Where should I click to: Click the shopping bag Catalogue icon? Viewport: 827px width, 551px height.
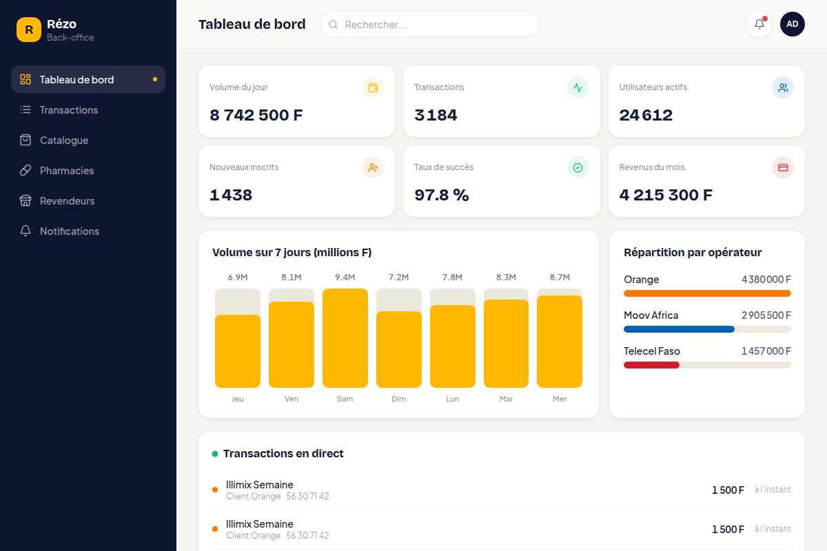(25, 140)
